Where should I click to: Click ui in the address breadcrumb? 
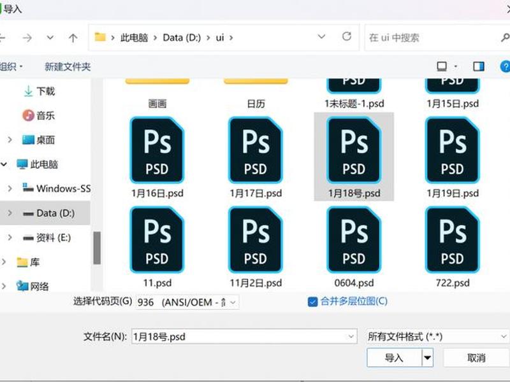tap(220, 38)
